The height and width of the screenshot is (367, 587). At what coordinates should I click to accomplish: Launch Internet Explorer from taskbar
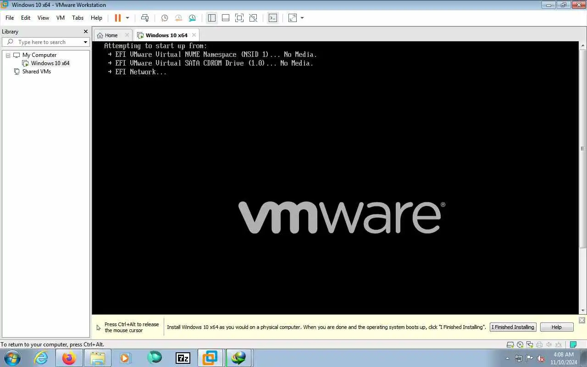(41, 358)
